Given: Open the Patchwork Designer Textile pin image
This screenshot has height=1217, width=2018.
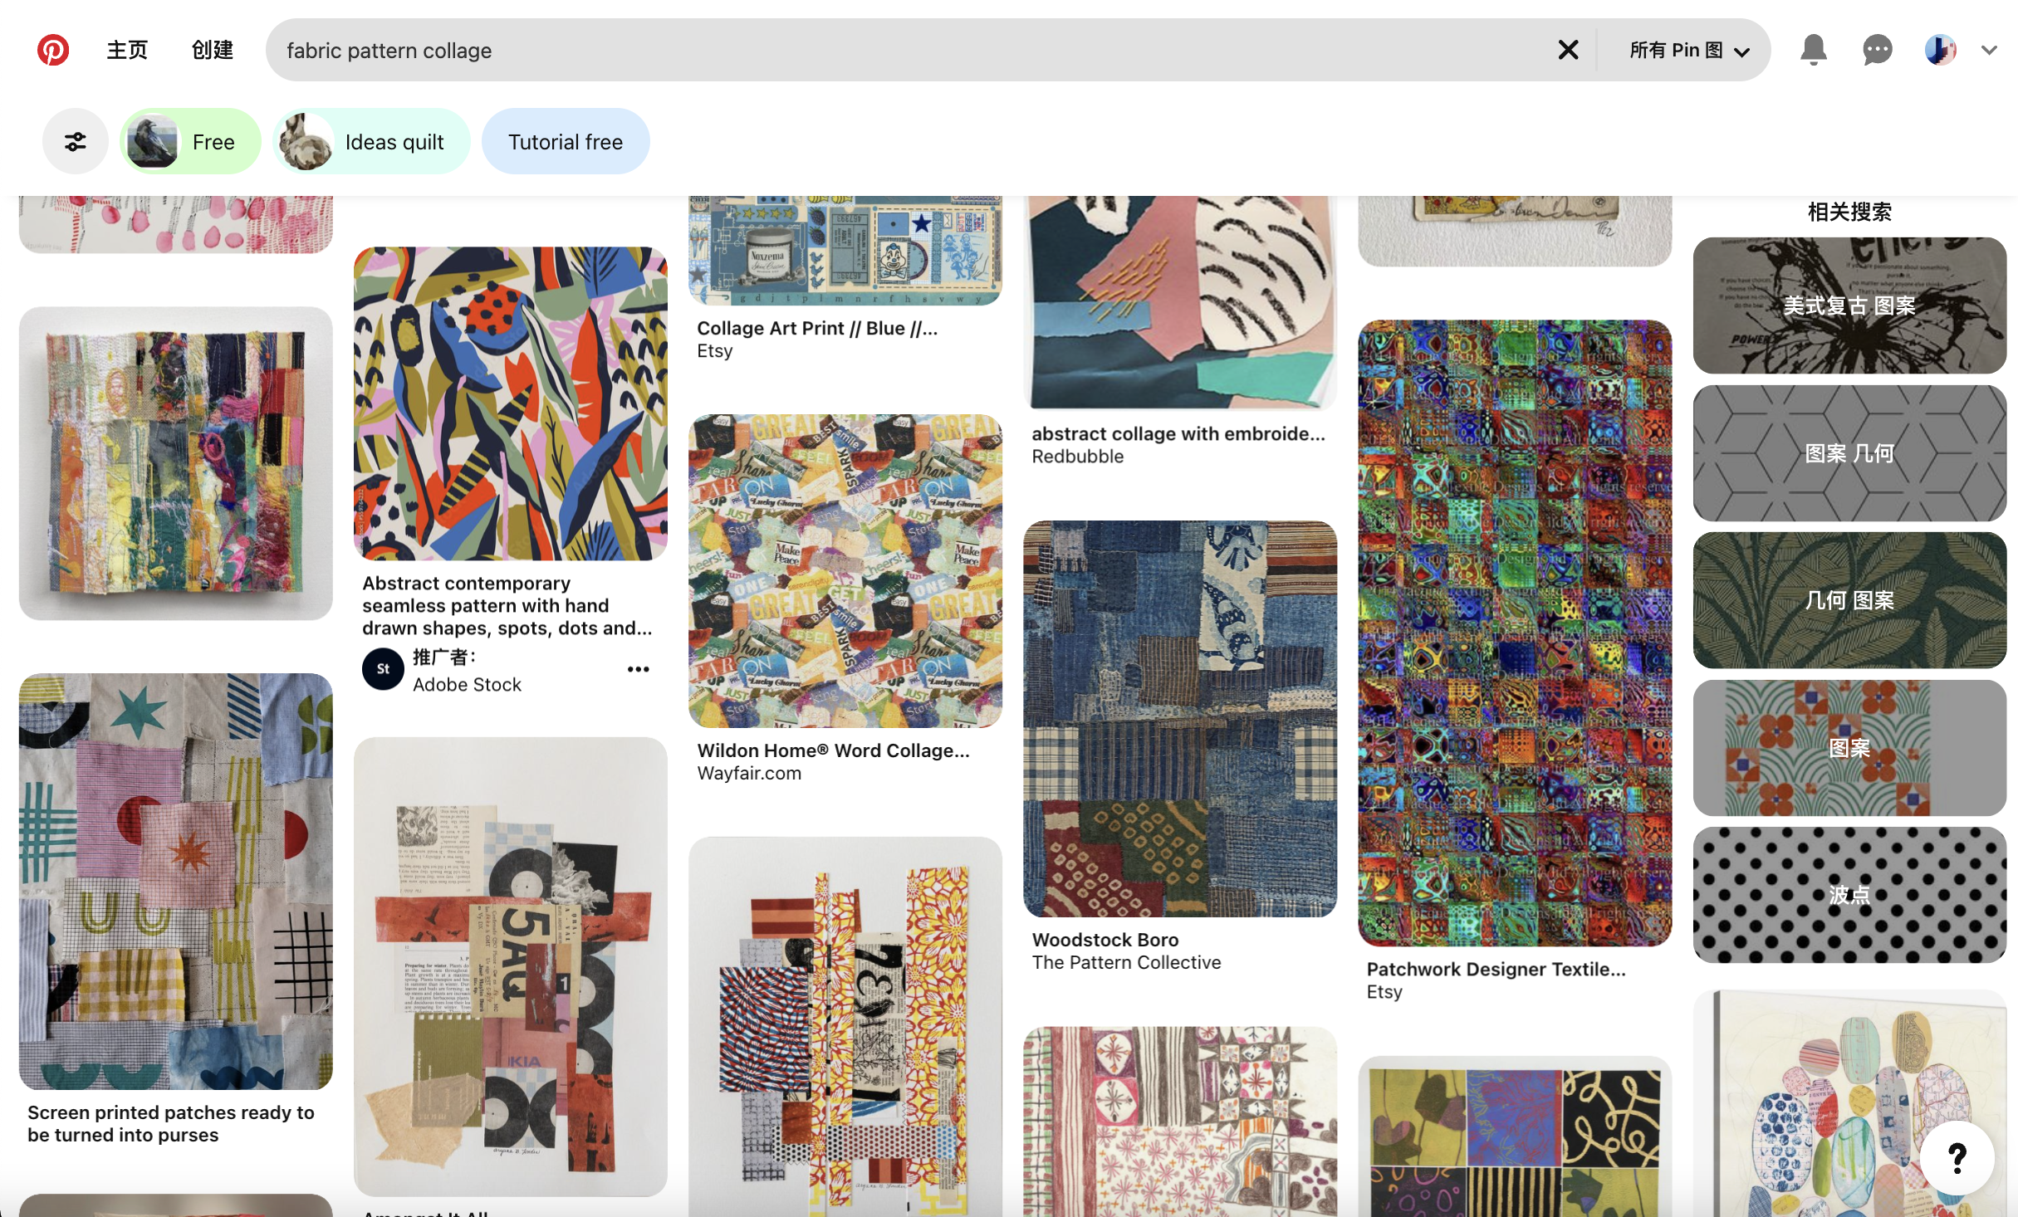Looking at the screenshot, I should (x=1514, y=633).
